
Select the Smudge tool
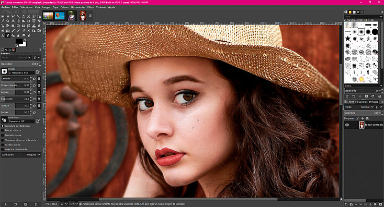point(24,35)
